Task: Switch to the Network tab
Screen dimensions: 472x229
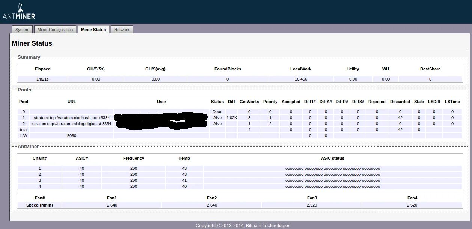Action: tap(122, 30)
